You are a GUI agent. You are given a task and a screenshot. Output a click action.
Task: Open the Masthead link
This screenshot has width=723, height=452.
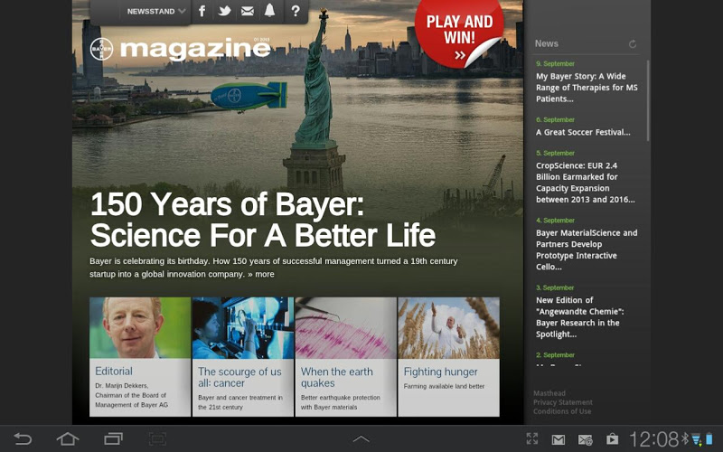[549, 393]
